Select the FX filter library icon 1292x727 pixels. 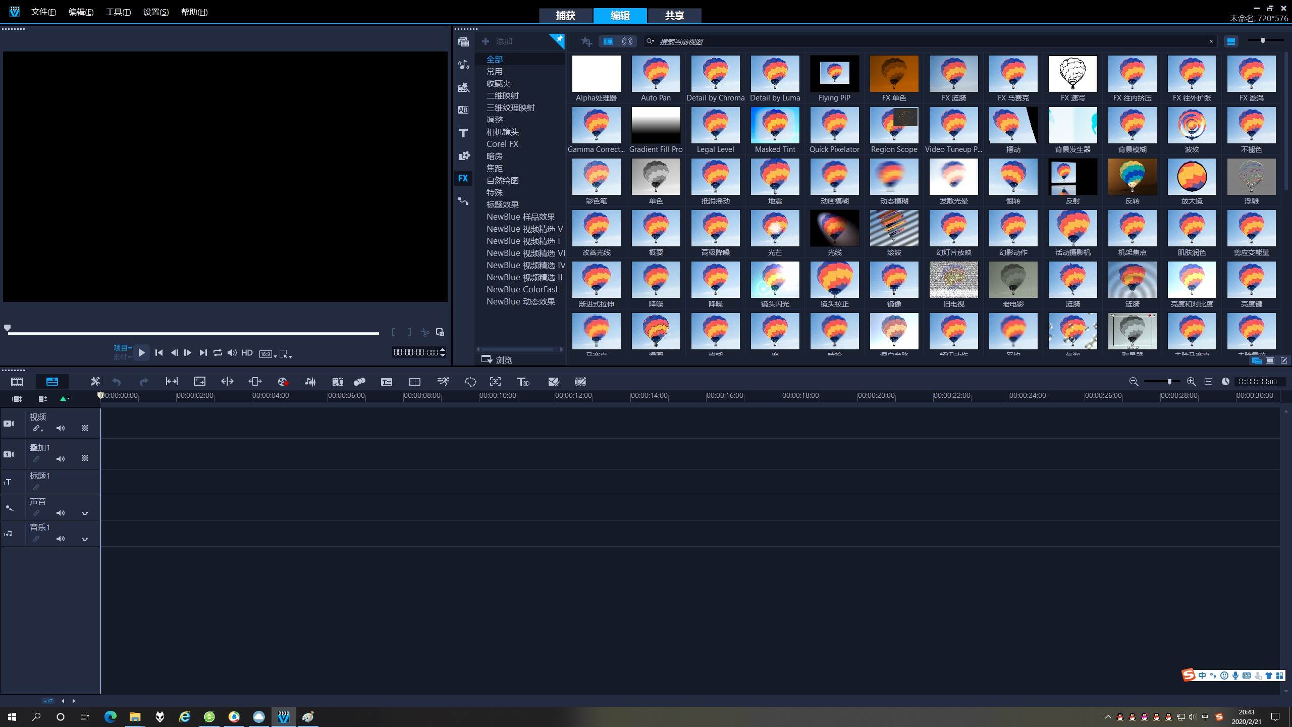pos(463,178)
